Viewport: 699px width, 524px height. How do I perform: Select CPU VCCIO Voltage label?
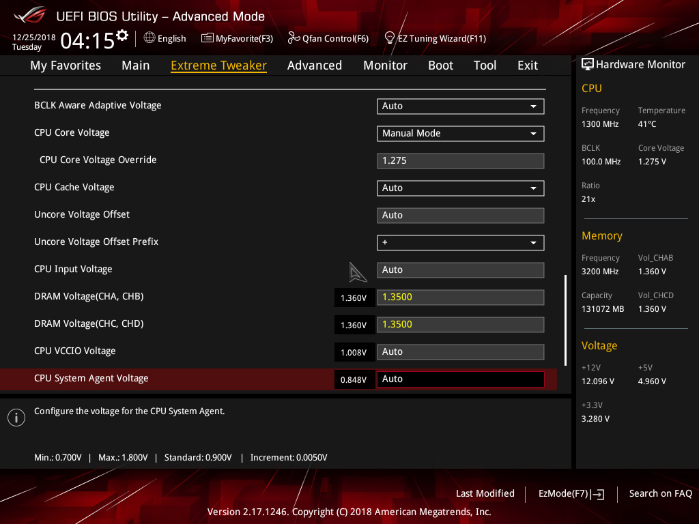(75, 351)
